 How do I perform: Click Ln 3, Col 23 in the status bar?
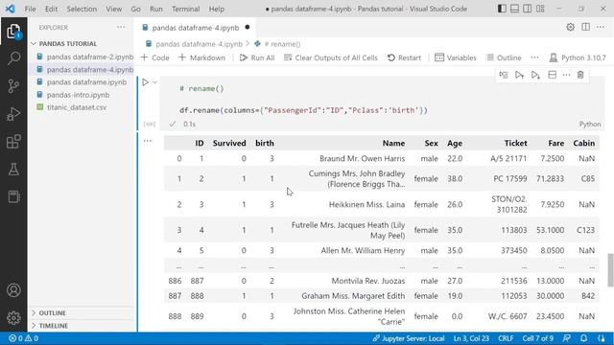coord(471,338)
